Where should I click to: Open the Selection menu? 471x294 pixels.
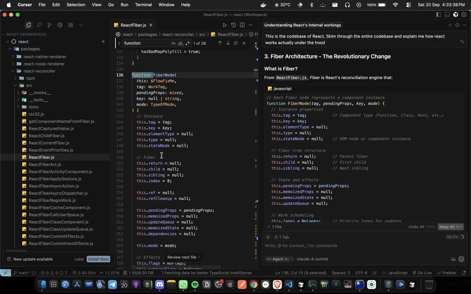(x=76, y=5)
